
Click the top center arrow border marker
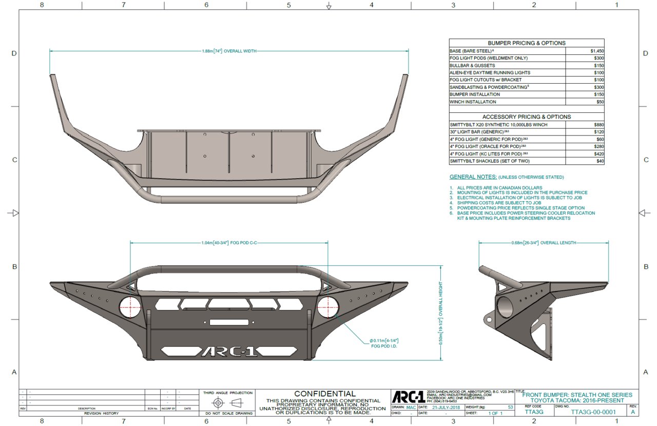point(329,6)
